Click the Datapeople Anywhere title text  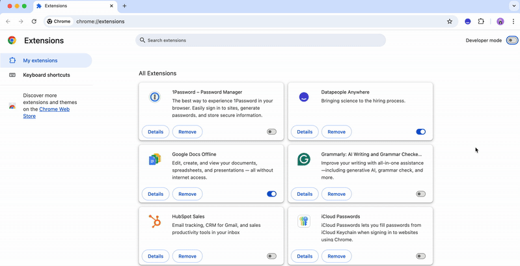tap(345, 92)
